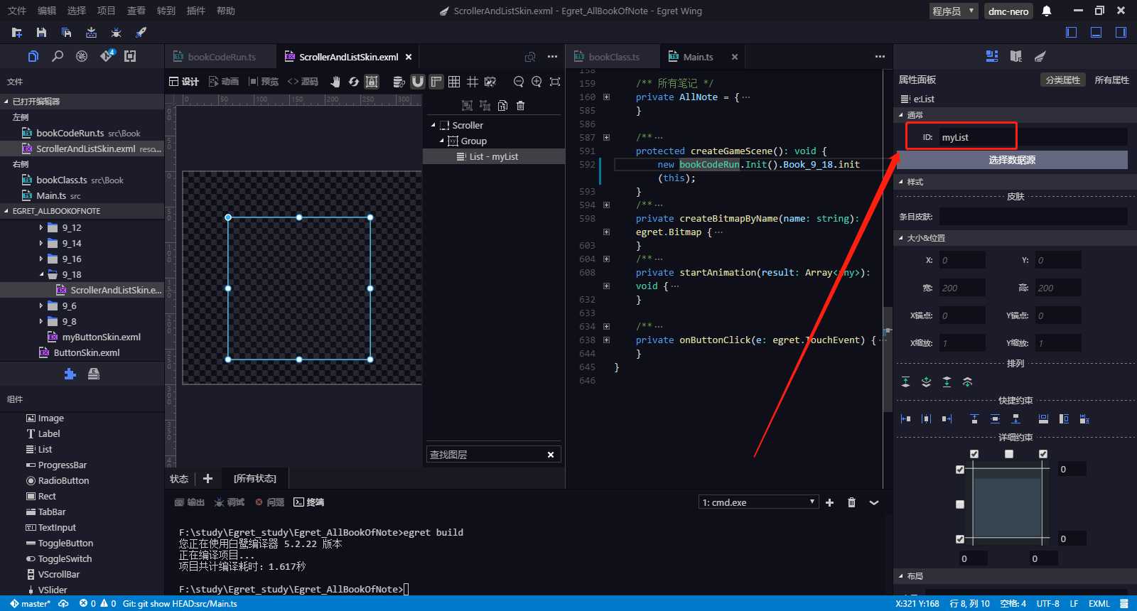The width and height of the screenshot is (1137, 611).
Task: Open the 插件 menu
Action: coord(196,11)
